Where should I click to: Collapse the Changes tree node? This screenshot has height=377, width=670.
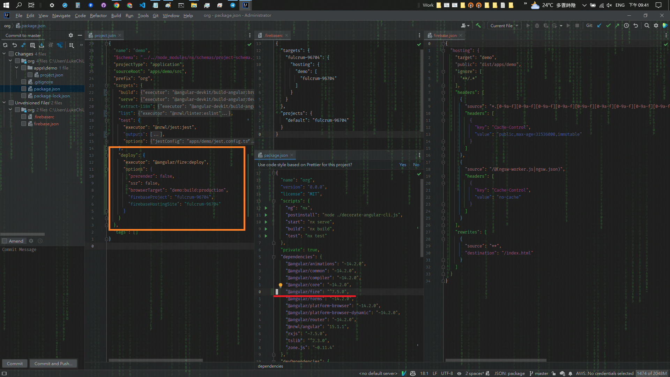point(4,54)
